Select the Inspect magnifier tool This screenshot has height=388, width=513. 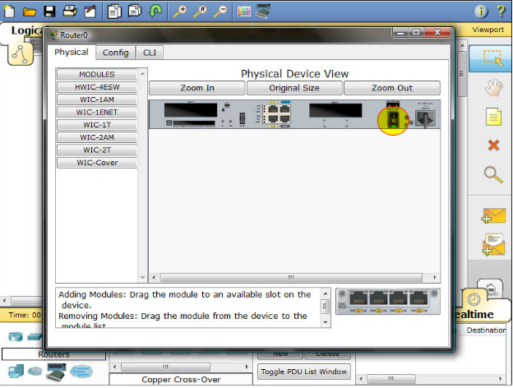[493, 174]
